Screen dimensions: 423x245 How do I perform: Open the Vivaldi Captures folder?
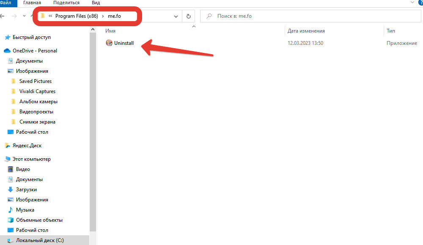[x=37, y=91]
